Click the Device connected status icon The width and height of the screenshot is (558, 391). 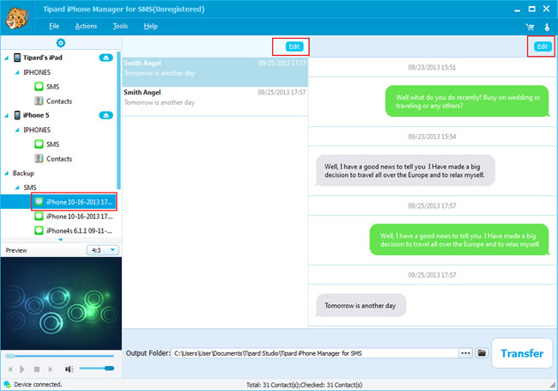pyautogui.click(x=7, y=385)
